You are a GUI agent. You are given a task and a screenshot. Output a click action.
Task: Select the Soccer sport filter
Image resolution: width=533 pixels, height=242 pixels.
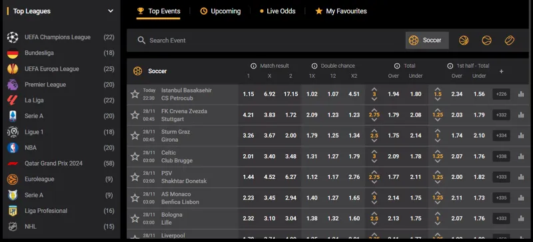coord(427,41)
